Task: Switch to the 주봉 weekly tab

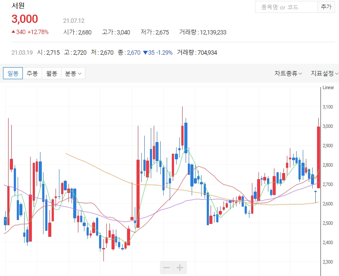Action: click(32, 73)
